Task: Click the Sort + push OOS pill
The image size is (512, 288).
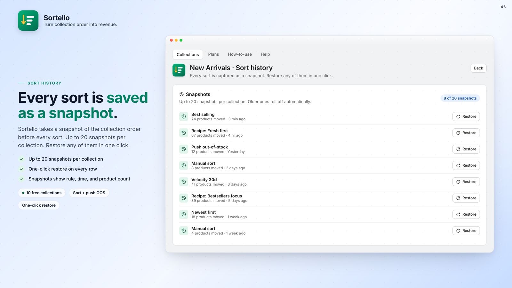Action: click(89, 193)
